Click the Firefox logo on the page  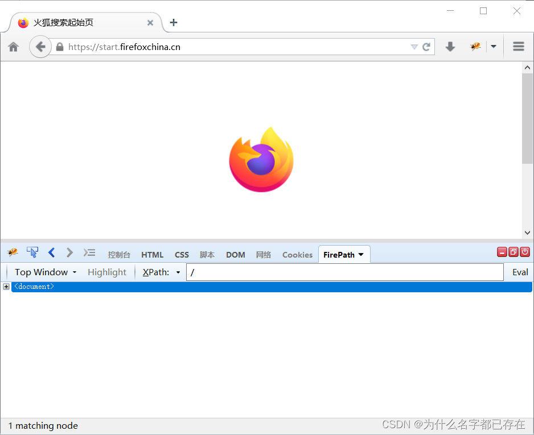point(261,159)
